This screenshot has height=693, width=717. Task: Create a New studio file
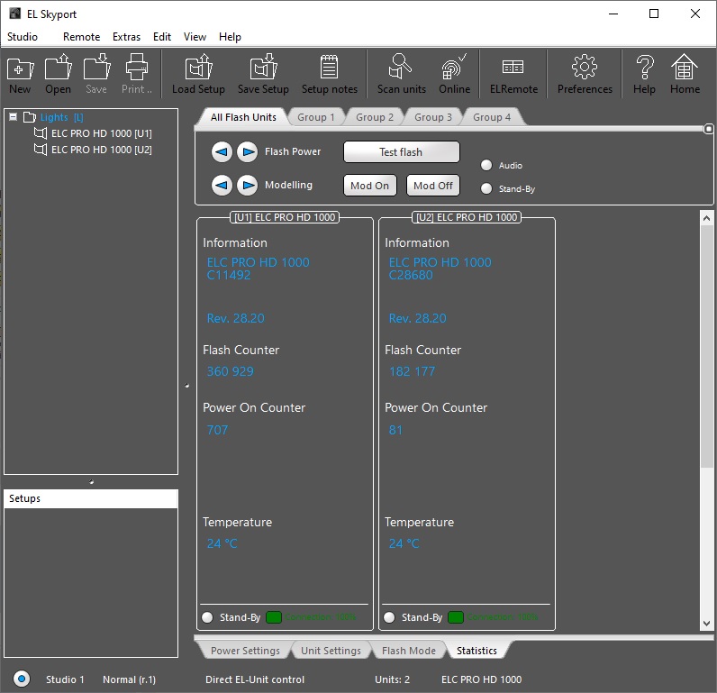[x=20, y=75]
